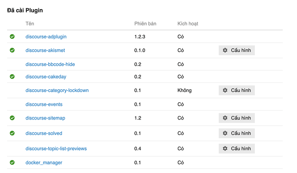This screenshot has height=173, width=297.
Task: Open the discourse-category-lockdown plugin link
Action: (x=57, y=91)
